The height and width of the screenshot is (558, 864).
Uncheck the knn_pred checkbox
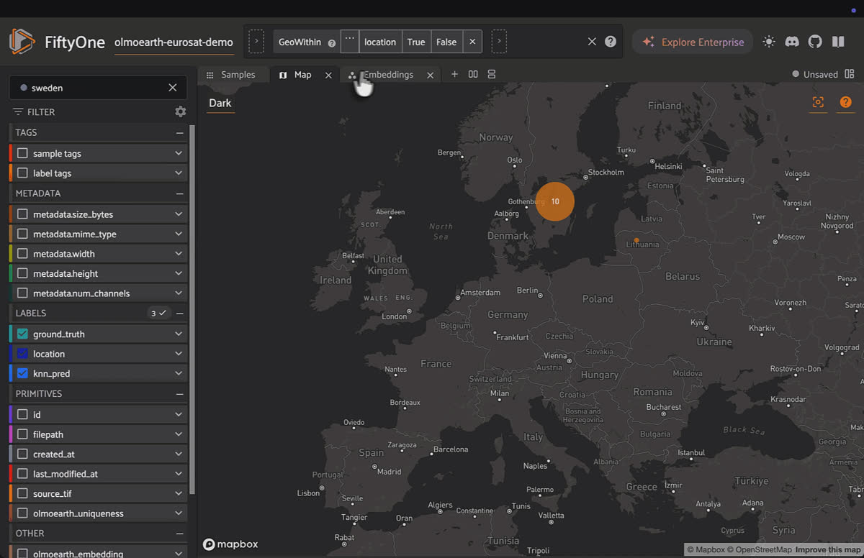click(x=22, y=374)
